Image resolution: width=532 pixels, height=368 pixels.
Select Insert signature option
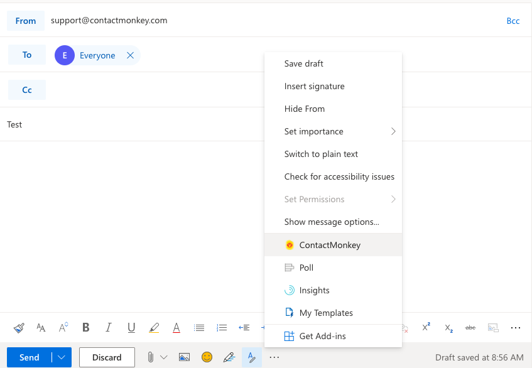(x=333, y=86)
